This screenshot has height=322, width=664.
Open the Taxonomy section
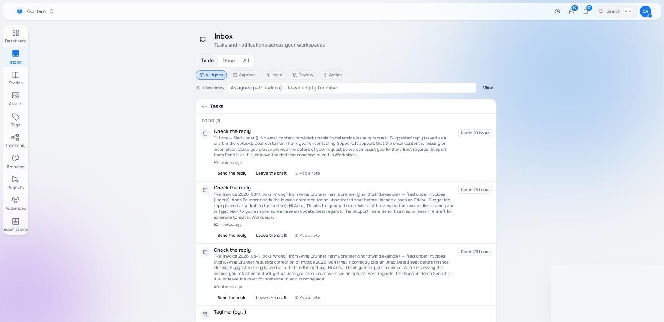(x=16, y=141)
